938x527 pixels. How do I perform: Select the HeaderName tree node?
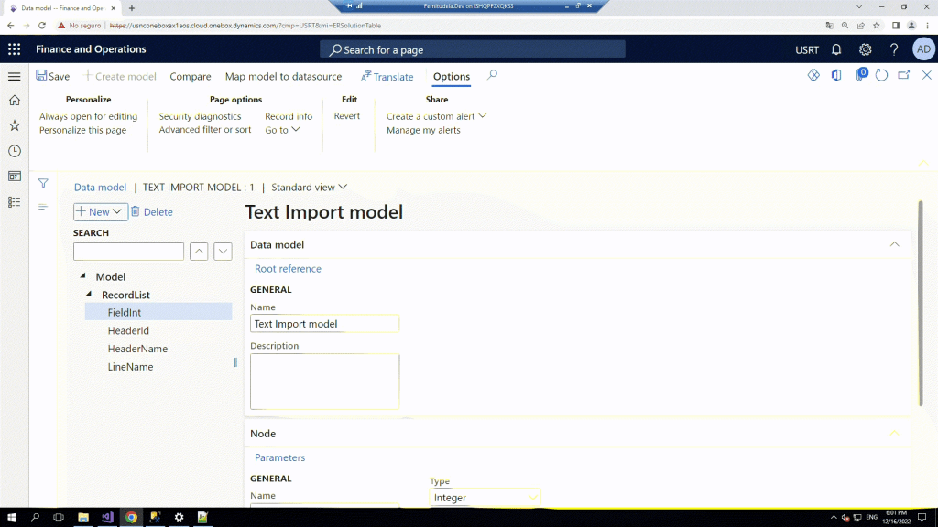[x=137, y=349]
